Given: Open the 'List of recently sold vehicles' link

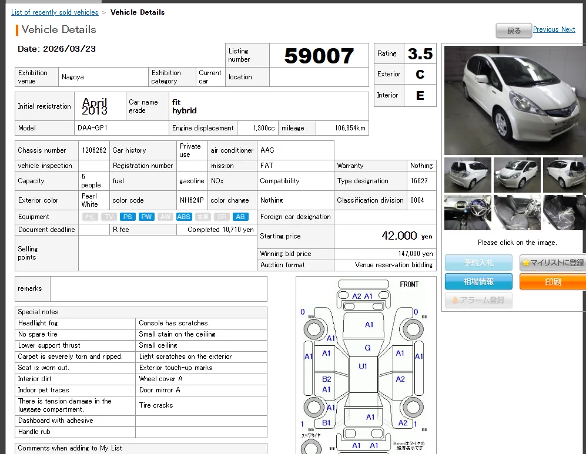Looking at the screenshot, I should click(x=55, y=12).
